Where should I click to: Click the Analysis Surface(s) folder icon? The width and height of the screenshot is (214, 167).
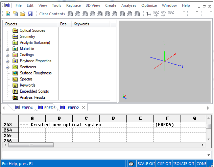click(15, 43)
